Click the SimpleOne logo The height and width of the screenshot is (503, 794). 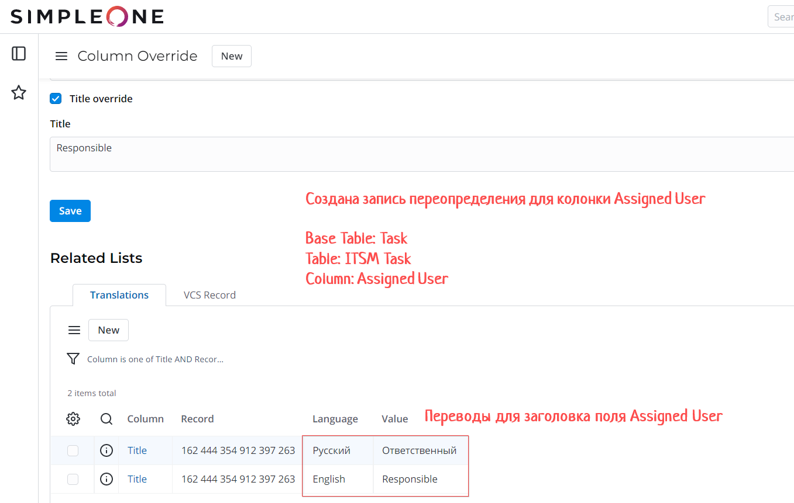point(87,16)
